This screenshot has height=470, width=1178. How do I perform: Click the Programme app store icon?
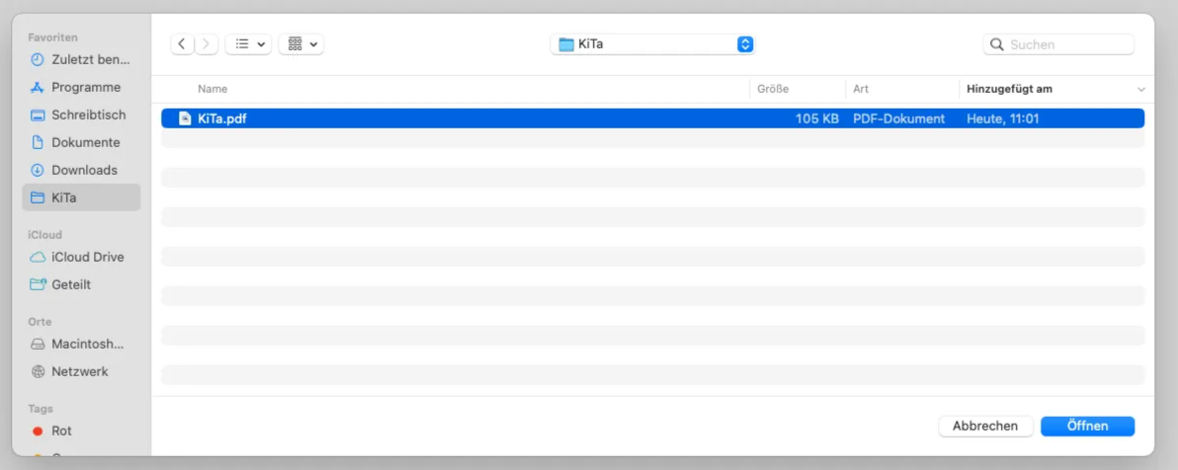coord(38,87)
